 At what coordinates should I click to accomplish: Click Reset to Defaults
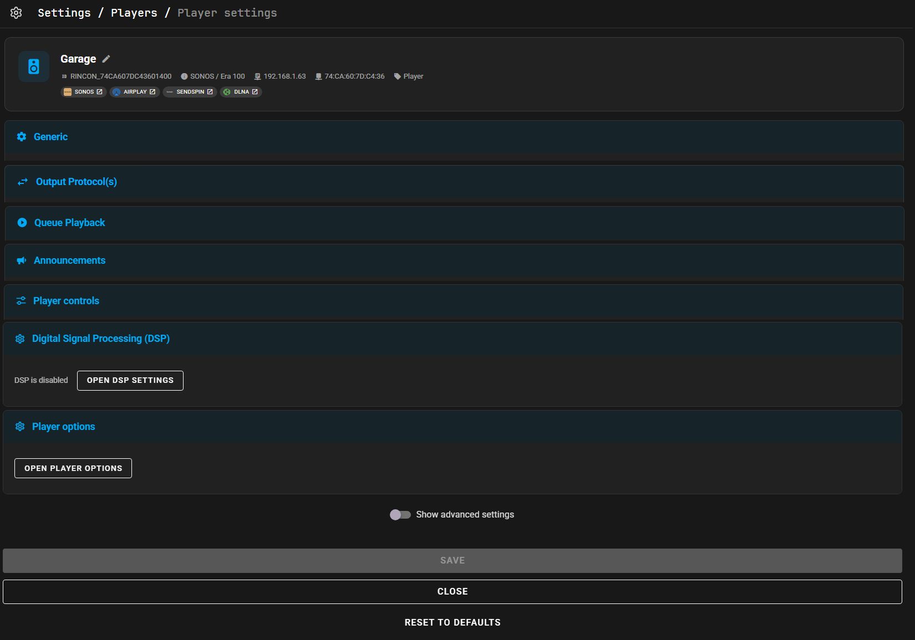tap(453, 622)
